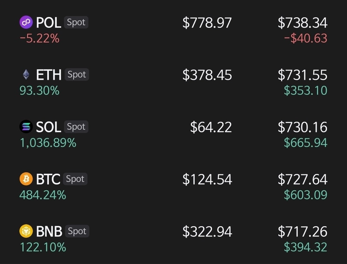Open the BNB asset name
Screen dimensions: 347x264
(49, 232)
